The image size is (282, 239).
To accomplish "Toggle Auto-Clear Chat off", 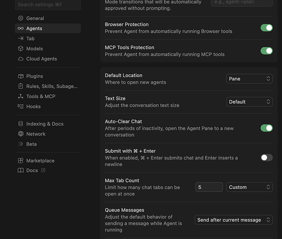I will tap(267, 128).
